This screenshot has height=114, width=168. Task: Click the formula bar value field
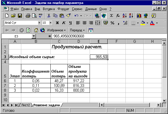click(109, 36)
